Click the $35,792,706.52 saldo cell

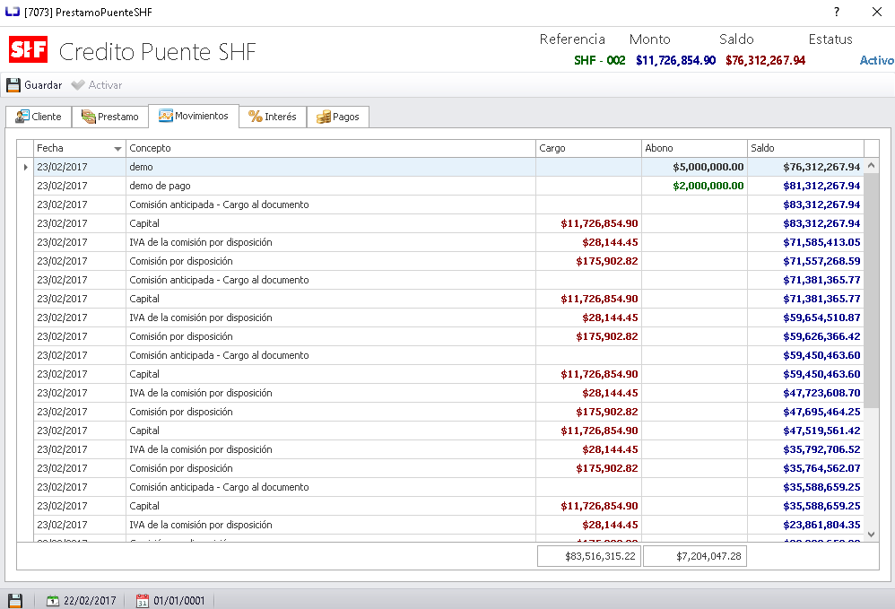(x=805, y=449)
